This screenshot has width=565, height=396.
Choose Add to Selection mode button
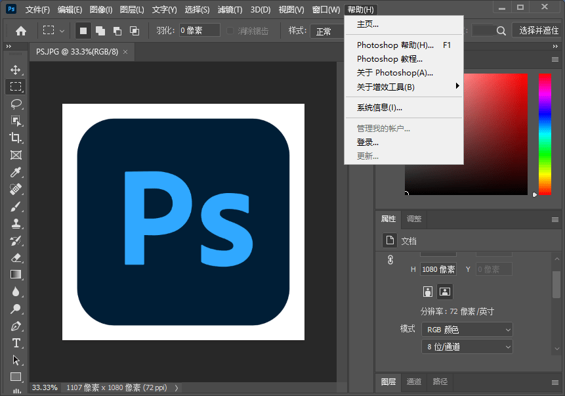click(100, 31)
